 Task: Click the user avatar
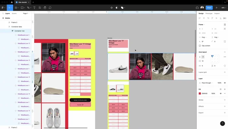point(202,7)
